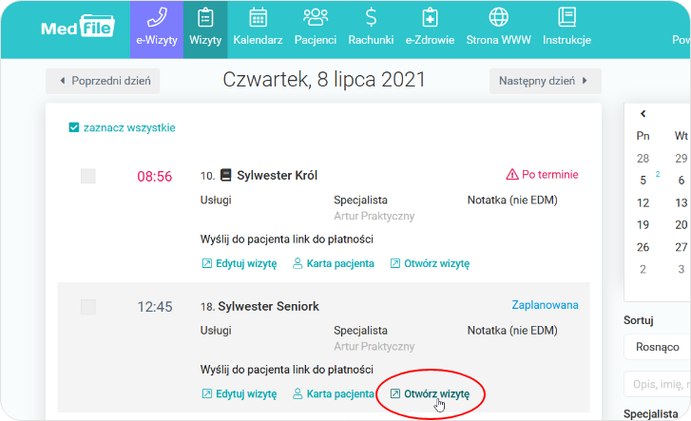Toggle the 'zaznacz wszystkie' checkbox

click(x=74, y=127)
